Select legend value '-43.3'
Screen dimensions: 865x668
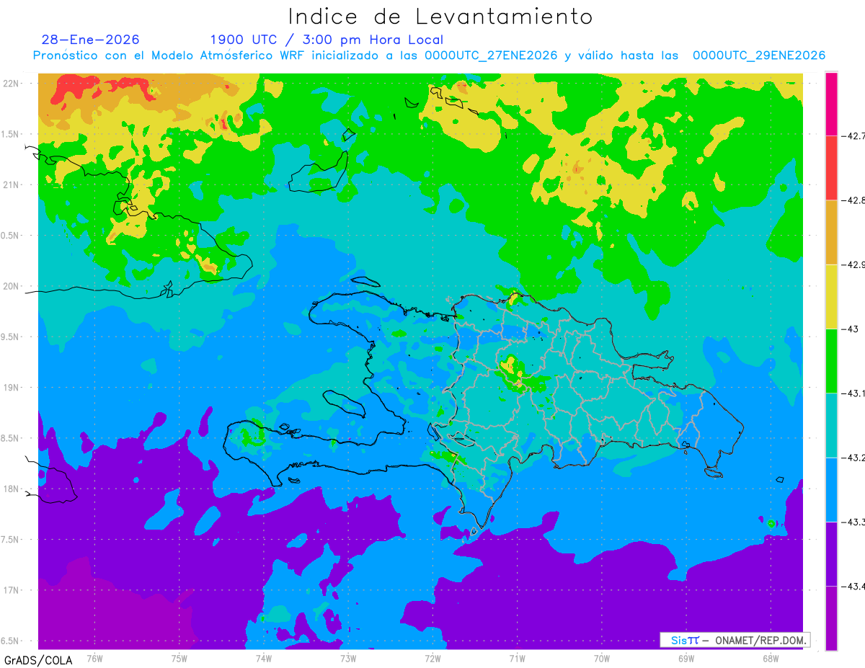[x=853, y=521]
